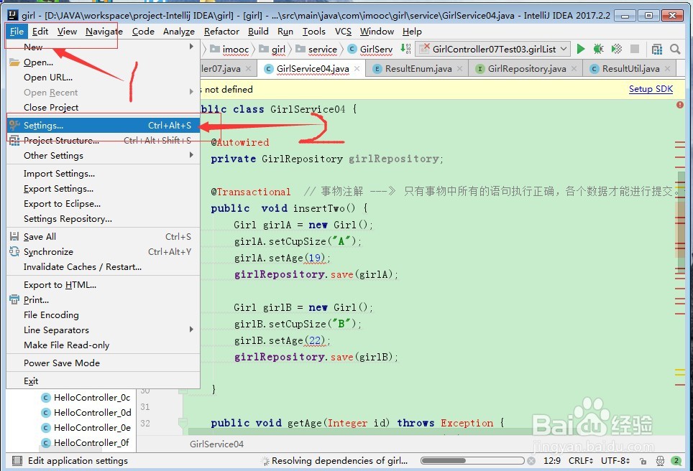Toggle read-only lock icon in status bar
Screen dimensions: 693x471
click(x=643, y=461)
